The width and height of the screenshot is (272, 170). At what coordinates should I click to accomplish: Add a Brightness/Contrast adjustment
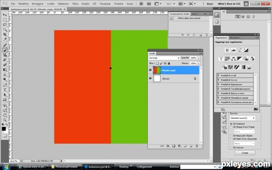[227, 50]
